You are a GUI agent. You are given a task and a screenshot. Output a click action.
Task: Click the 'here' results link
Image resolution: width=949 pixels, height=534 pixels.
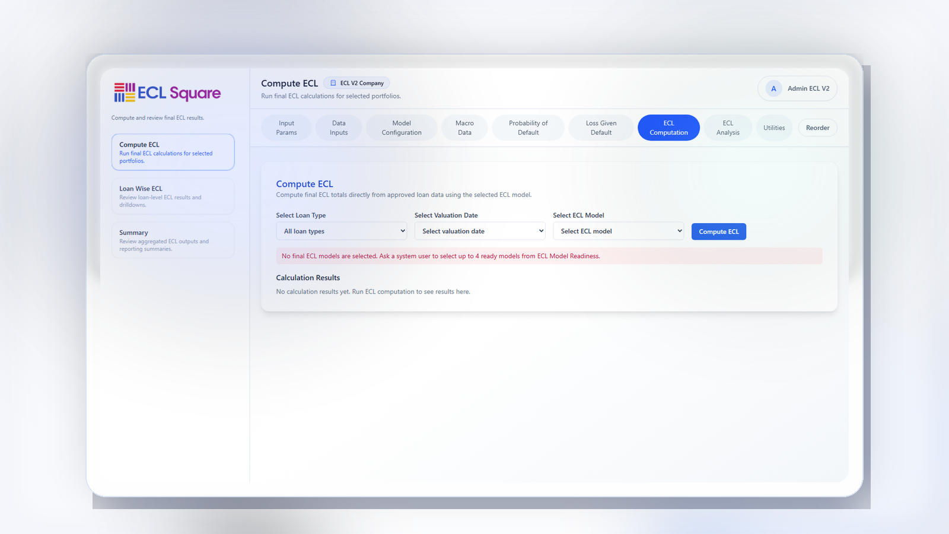click(x=462, y=291)
